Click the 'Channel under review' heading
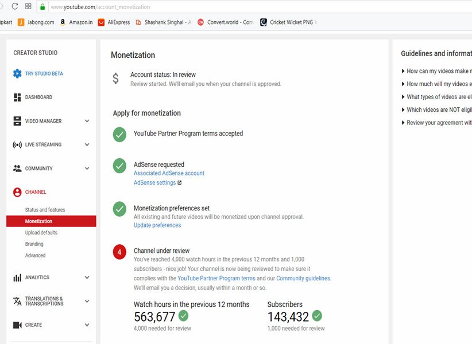472x344 pixels. [x=161, y=251]
